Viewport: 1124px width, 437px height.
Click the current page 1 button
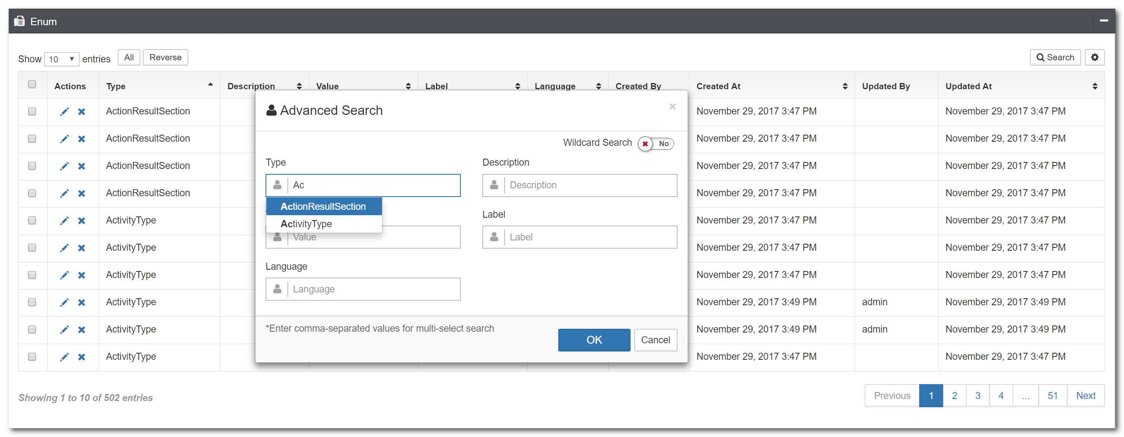click(x=931, y=396)
